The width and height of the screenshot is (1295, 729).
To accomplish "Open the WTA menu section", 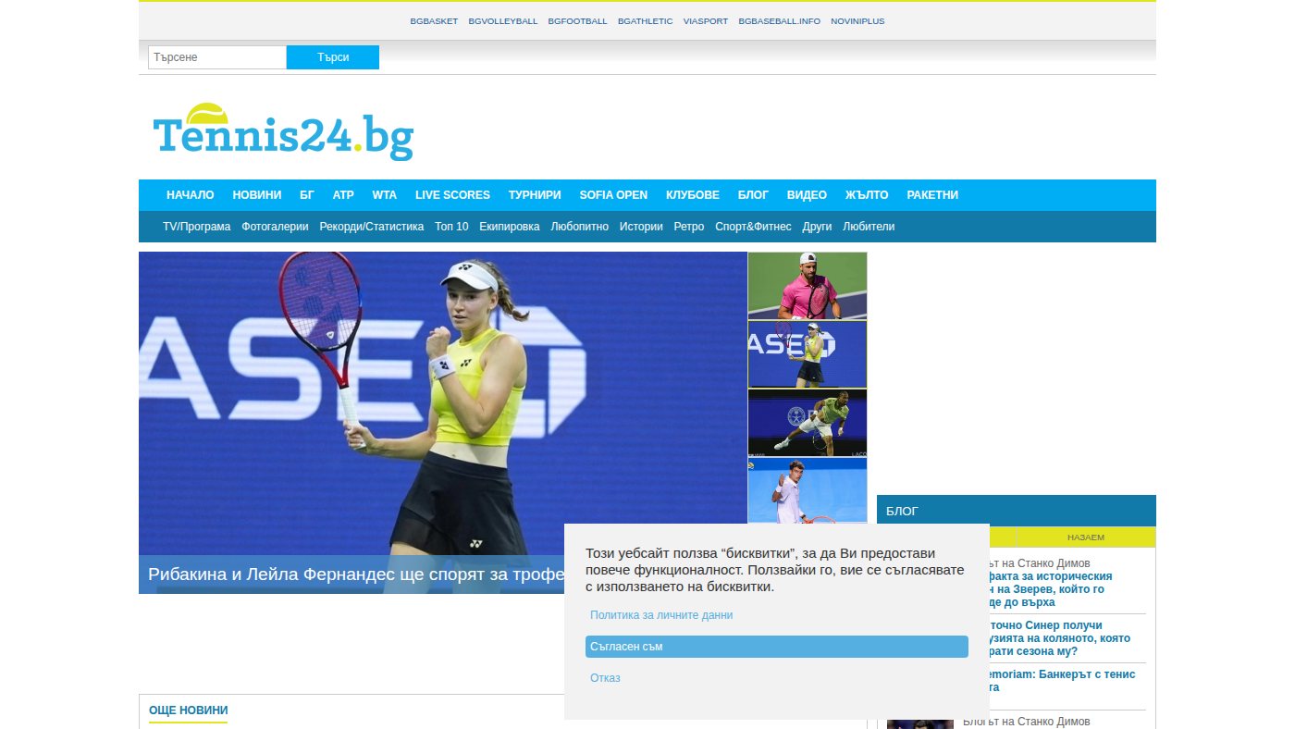I will 385,195.
